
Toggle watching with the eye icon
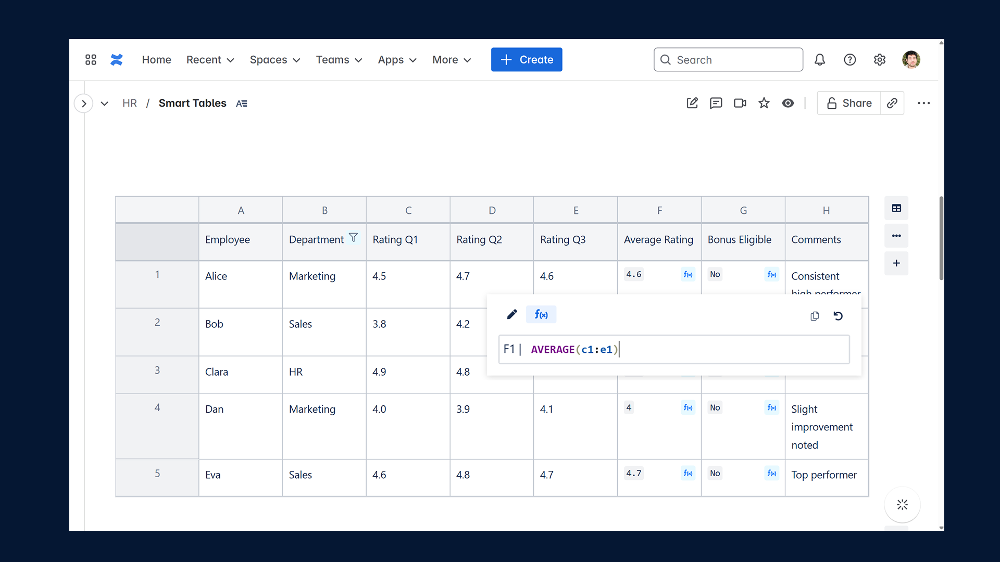coord(788,103)
